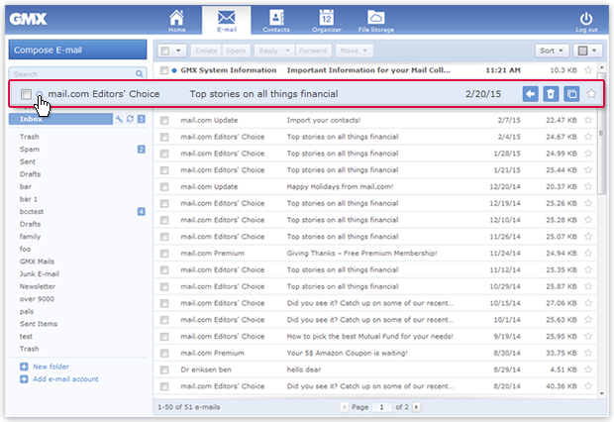Toggle the unread dot on highlighted email
The image size is (614, 422).
click(40, 94)
